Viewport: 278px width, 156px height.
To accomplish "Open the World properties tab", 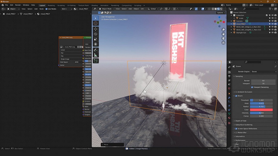I will (x=229, y=88).
